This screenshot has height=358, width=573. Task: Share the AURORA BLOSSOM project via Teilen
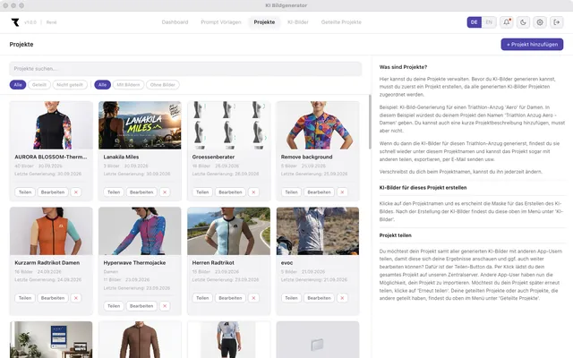(25, 192)
